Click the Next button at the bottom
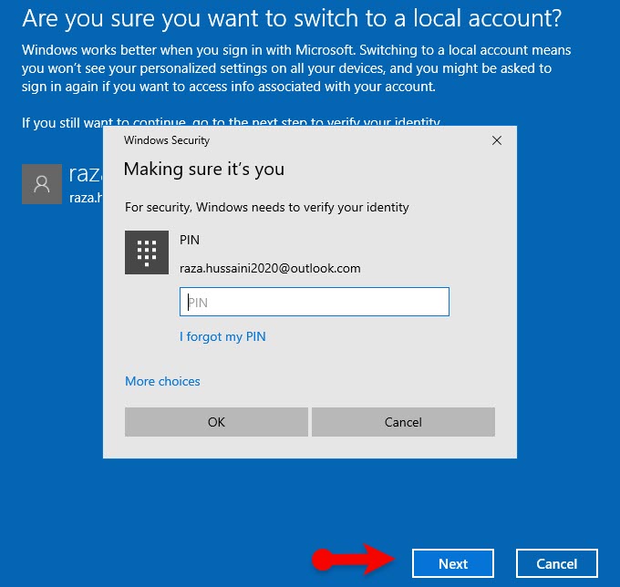 point(453,563)
